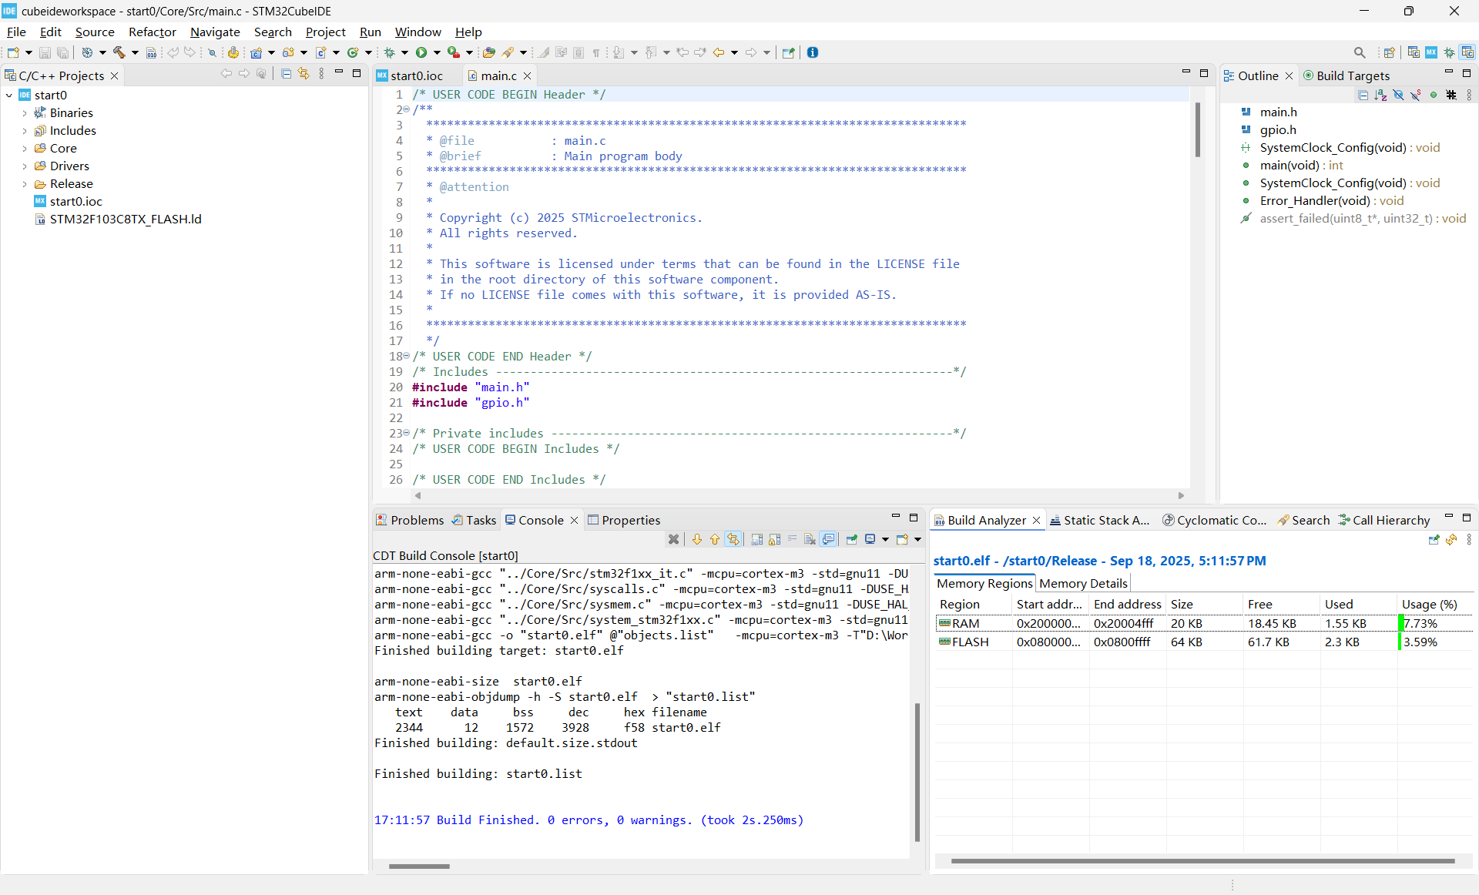Click the editor vertical scrollbar
Viewport: 1479px width, 895px height.
coord(1198,129)
